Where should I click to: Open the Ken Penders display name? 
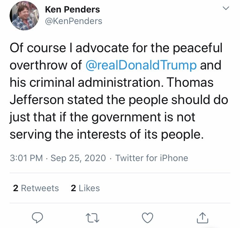pyautogui.click(x=72, y=10)
